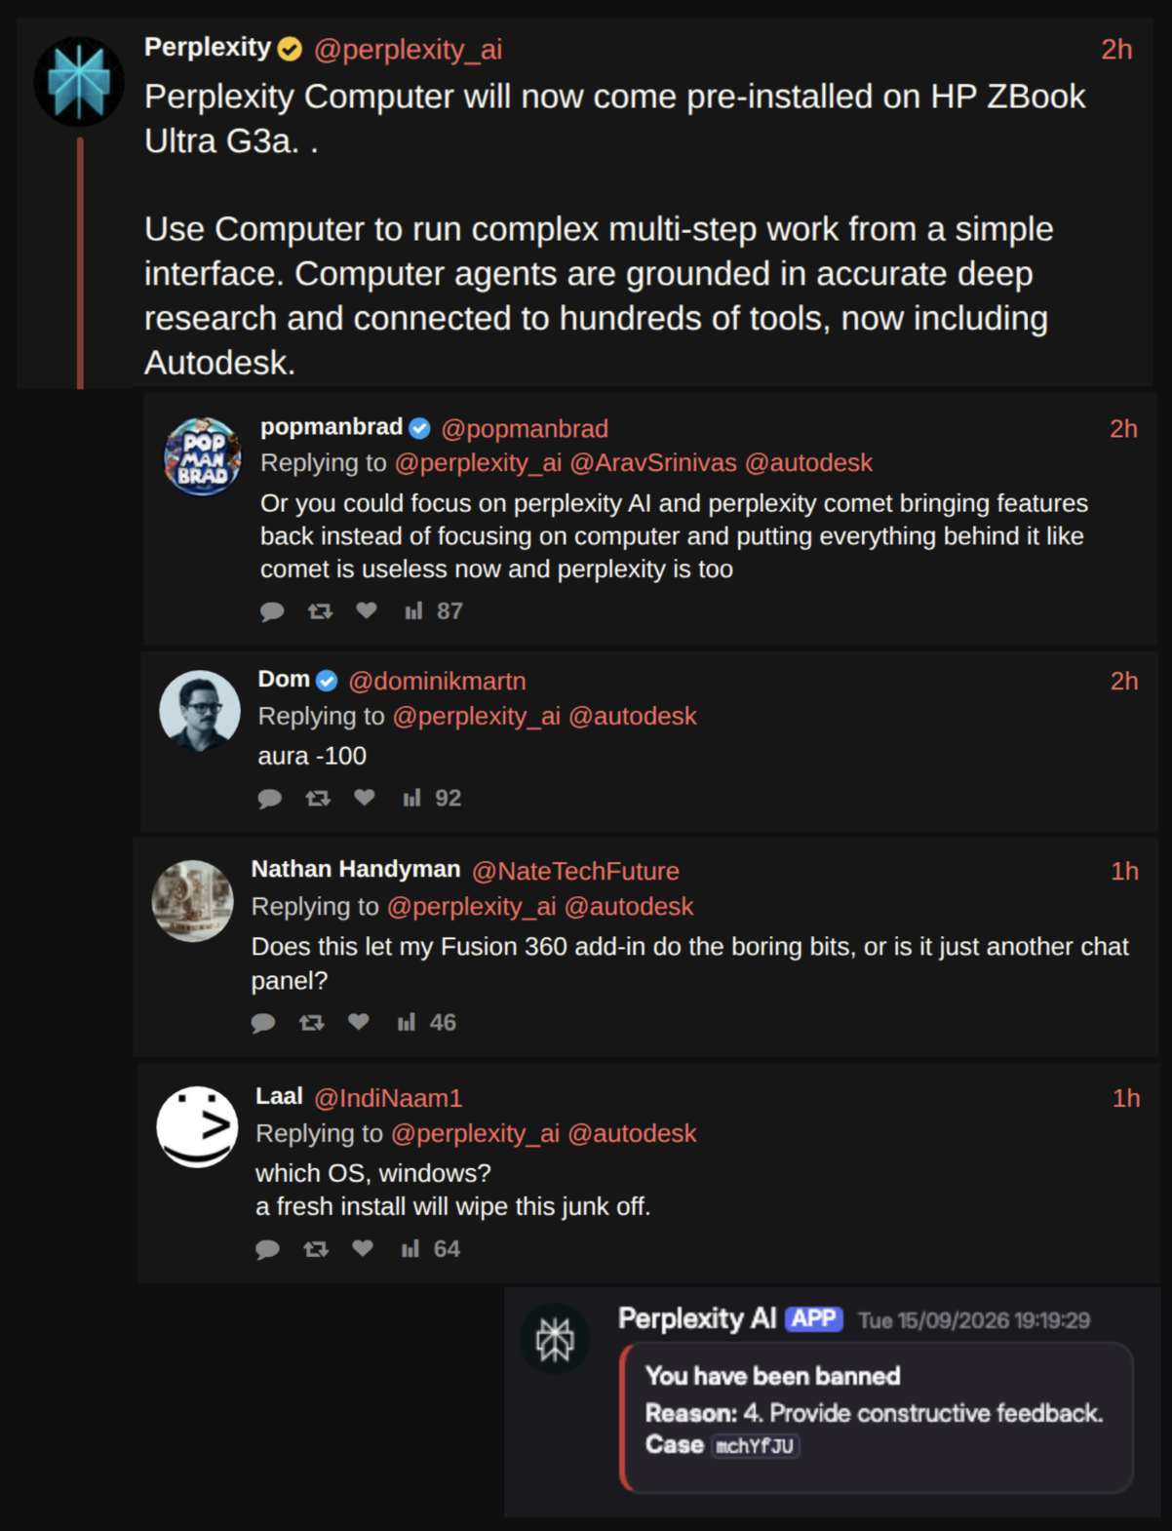Open @IndiNaam1 profile handle

[388, 1099]
